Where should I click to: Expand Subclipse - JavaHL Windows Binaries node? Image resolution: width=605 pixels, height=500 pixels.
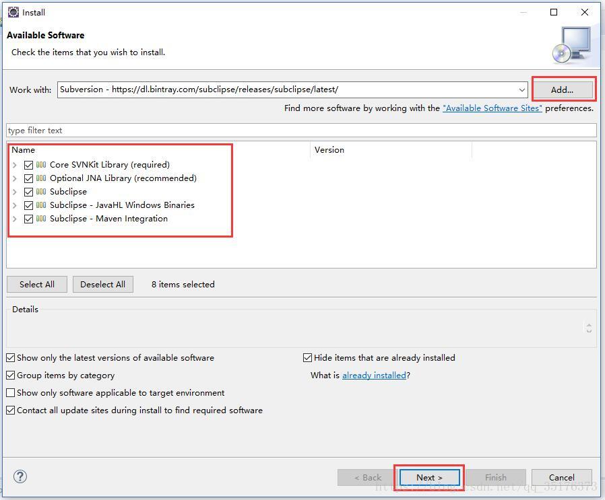(15, 205)
